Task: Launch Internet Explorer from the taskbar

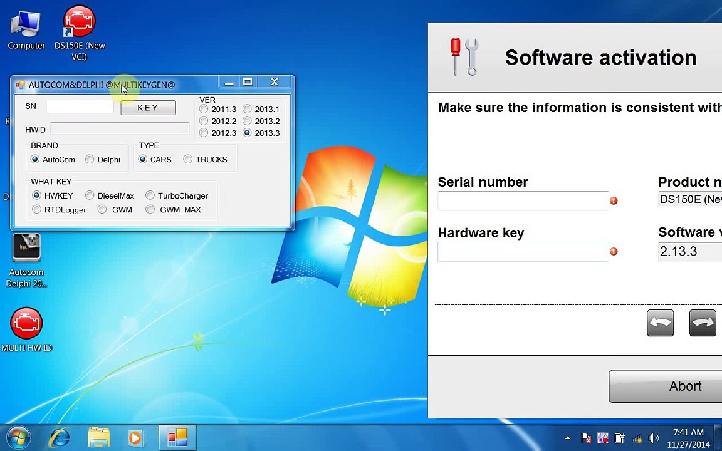Action: point(60,438)
